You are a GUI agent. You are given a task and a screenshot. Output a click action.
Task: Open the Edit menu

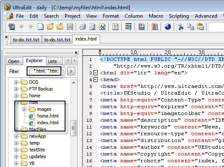point(34,16)
